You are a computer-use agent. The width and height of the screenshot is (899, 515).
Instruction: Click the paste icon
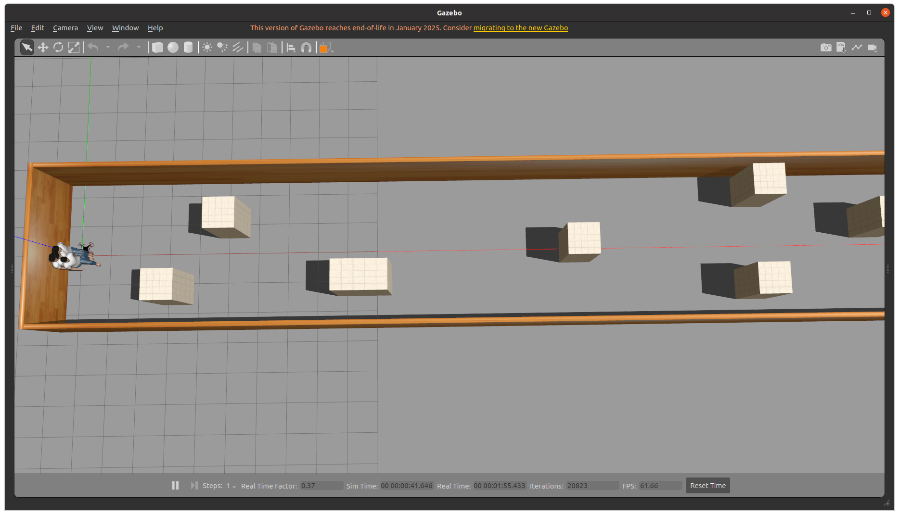click(272, 47)
